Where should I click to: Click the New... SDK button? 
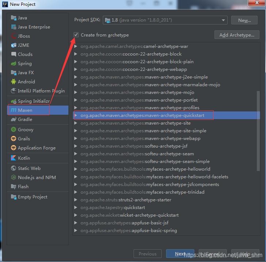[244, 20]
